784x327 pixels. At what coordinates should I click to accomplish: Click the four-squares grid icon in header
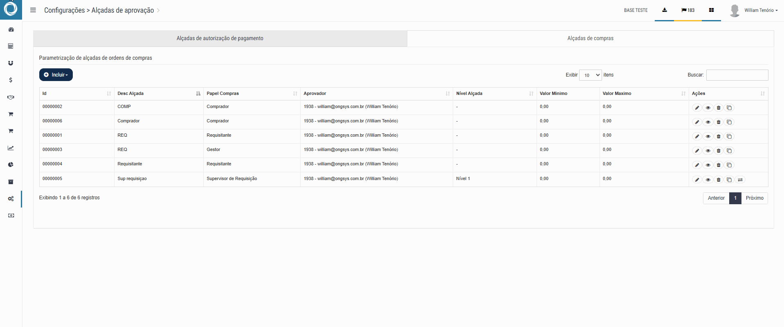click(x=711, y=10)
